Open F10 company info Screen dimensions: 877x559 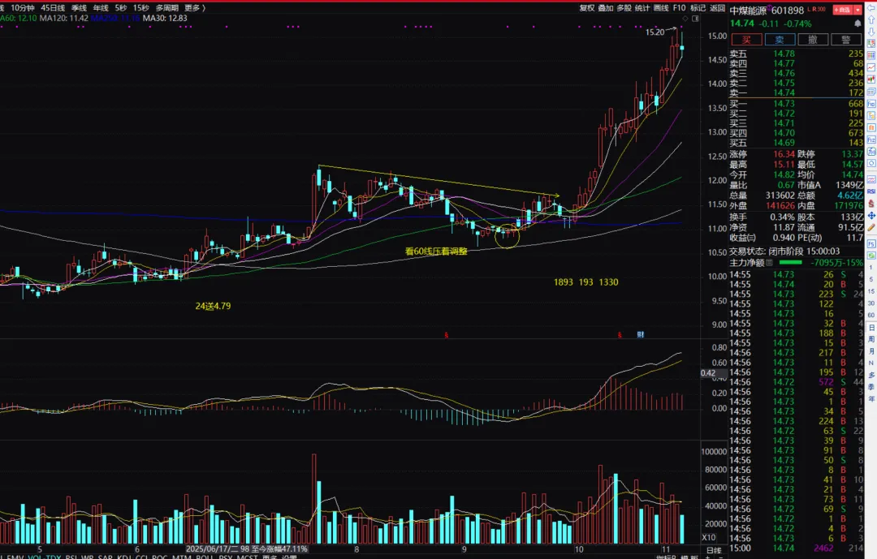coord(679,8)
